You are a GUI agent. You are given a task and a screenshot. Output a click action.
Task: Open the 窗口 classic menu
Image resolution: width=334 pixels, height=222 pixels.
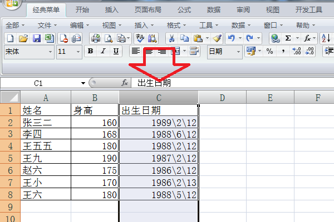tap(273, 26)
